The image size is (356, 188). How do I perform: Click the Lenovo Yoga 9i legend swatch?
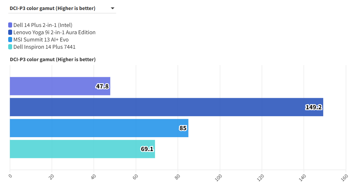pos(10,32)
